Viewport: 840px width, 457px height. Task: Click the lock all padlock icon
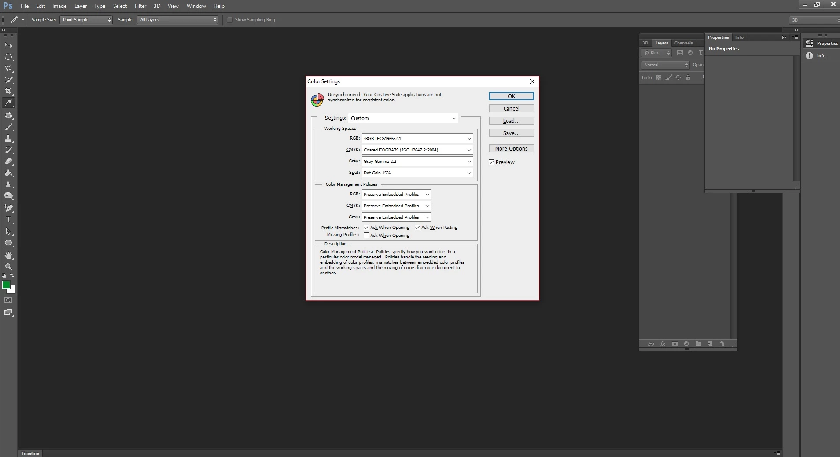[688, 78]
